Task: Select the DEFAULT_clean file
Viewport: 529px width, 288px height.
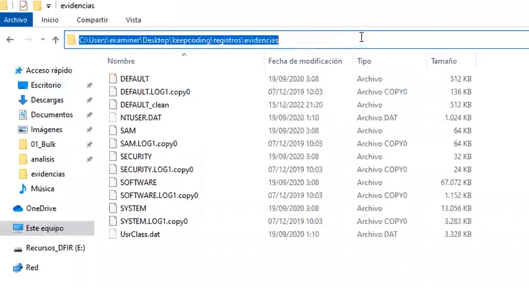Action: pos(144,105)
